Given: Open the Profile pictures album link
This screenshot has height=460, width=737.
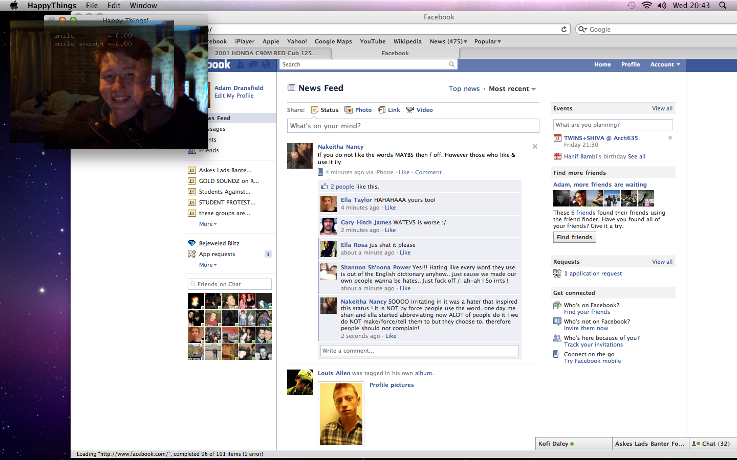Looking at the screenshot, I should point(392,385).
